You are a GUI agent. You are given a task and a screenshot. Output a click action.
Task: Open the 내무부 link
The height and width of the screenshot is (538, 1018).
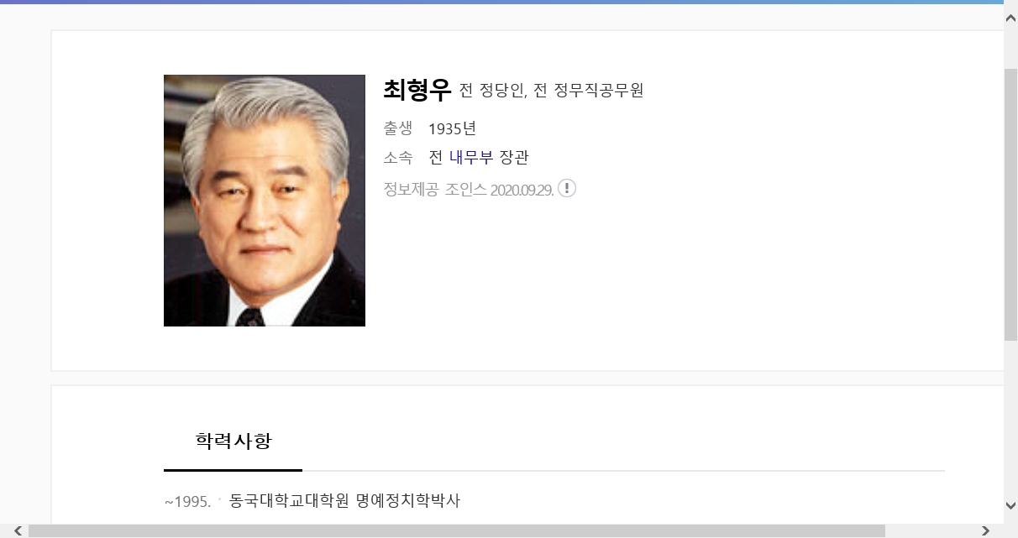point(471,158)
